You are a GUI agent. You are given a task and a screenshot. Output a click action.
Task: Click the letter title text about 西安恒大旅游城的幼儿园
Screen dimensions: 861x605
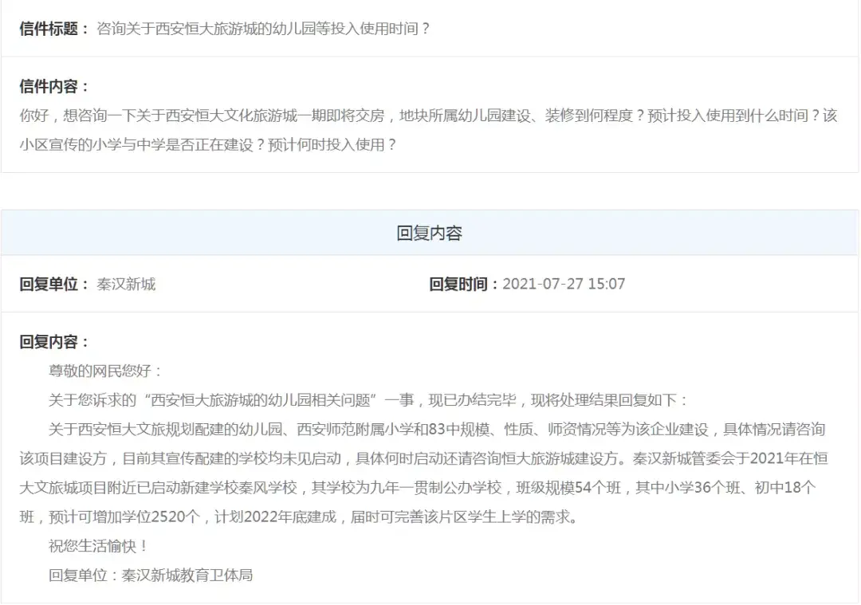click(263, 29)
